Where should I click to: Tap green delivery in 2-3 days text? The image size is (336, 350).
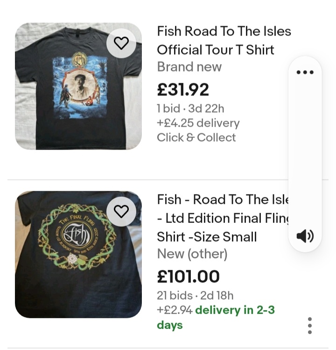click(x=216, y=317)
